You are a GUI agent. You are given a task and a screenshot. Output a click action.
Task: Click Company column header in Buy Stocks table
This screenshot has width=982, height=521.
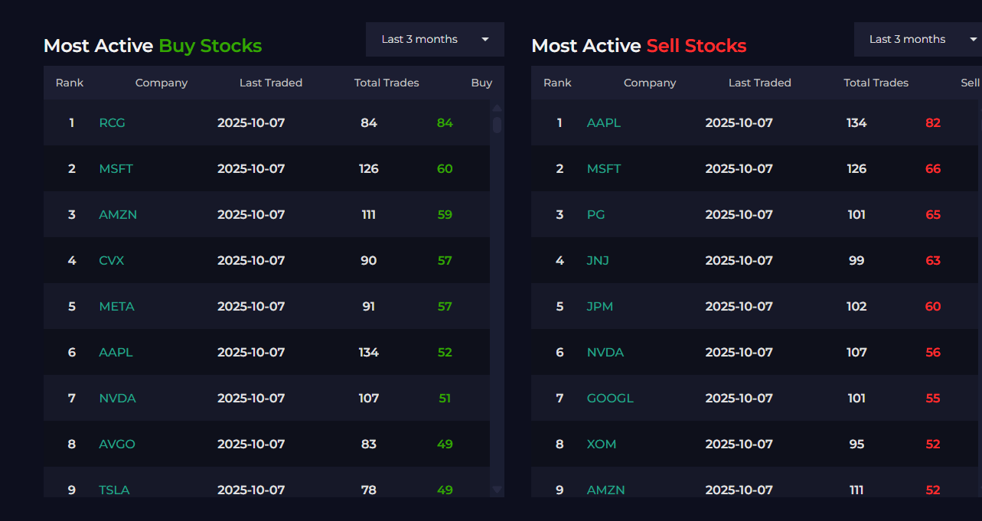161,83
